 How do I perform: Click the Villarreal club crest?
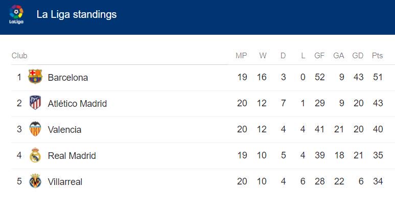point(35,181)
